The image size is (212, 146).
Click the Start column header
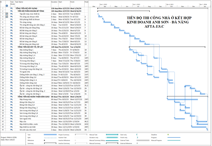click(x=64, y=2)
